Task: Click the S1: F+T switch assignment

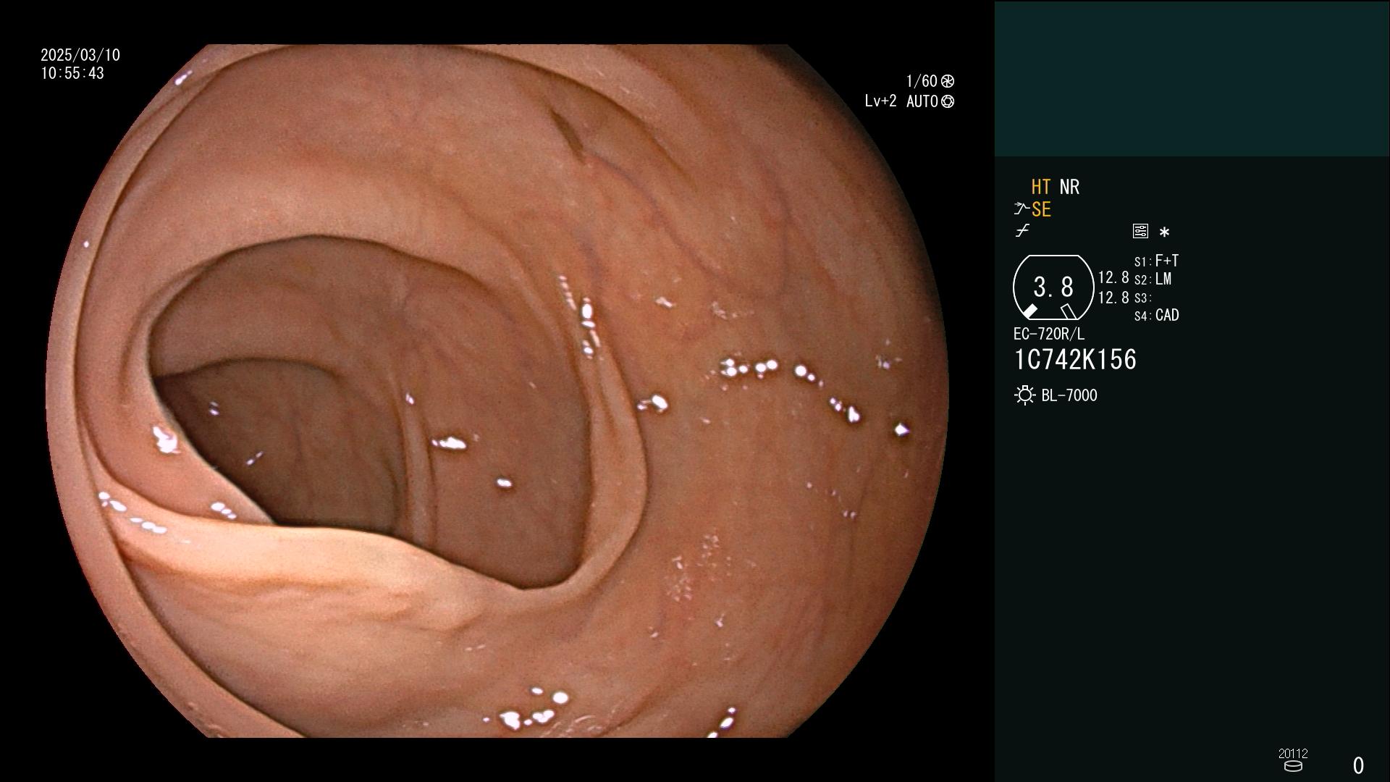Action: [x=1157, y=261]
